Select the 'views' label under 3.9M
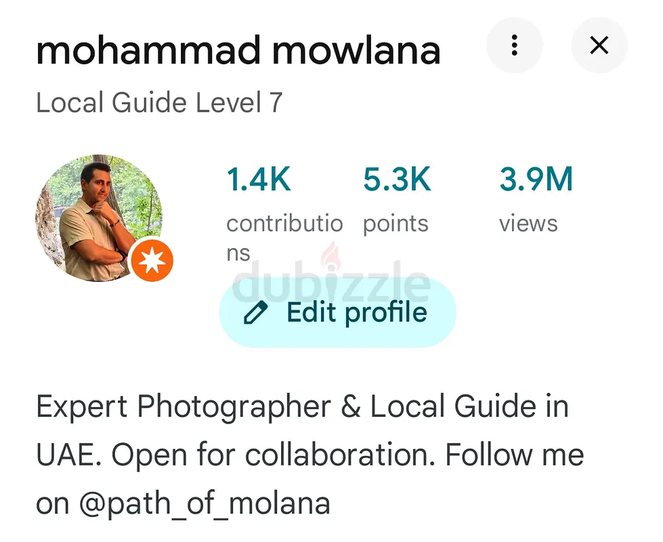This screenshot has width=663, height=542. click(x=528, y=224)
